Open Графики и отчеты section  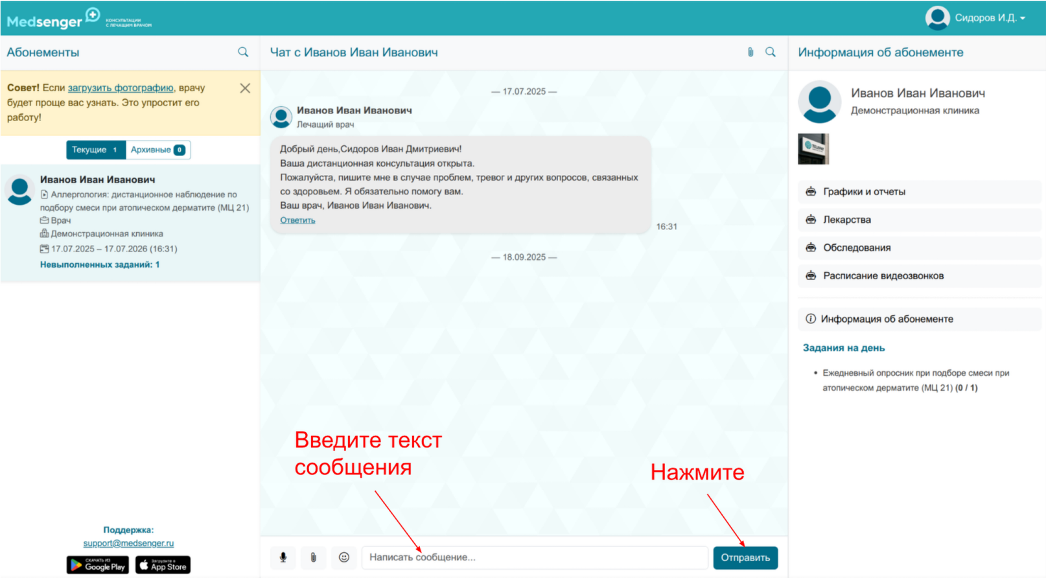pyautogui.click(x=864, y=192)
